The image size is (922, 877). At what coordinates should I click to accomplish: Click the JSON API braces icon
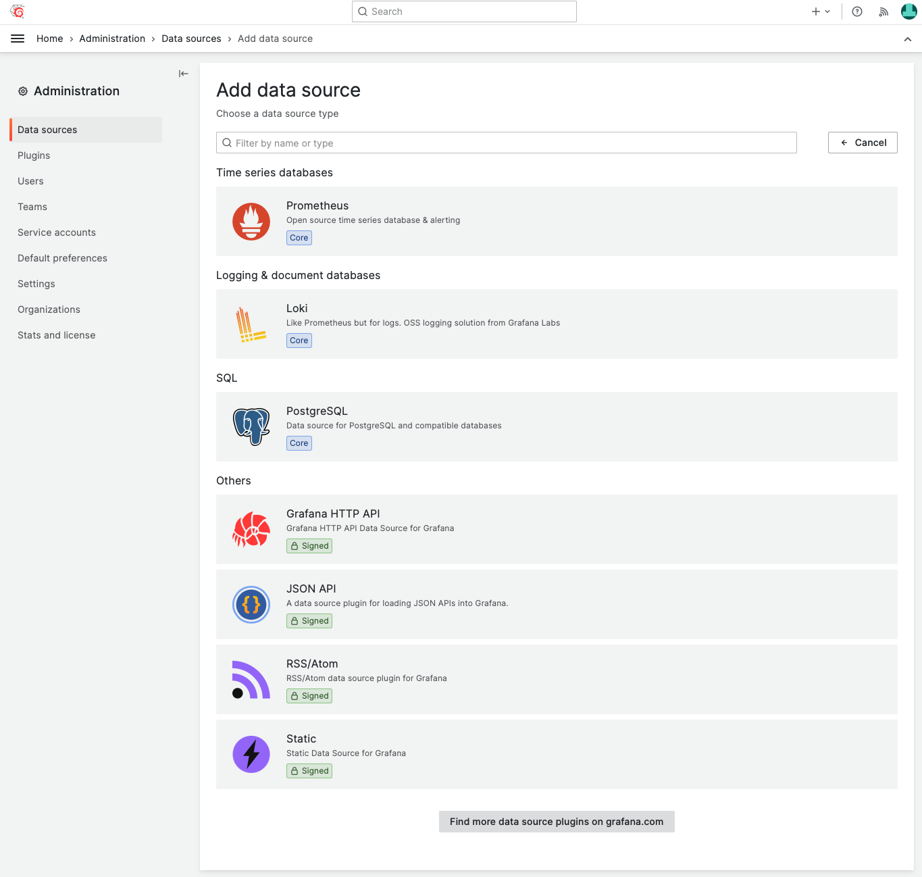pyautogui.click(x=251, y=605)
